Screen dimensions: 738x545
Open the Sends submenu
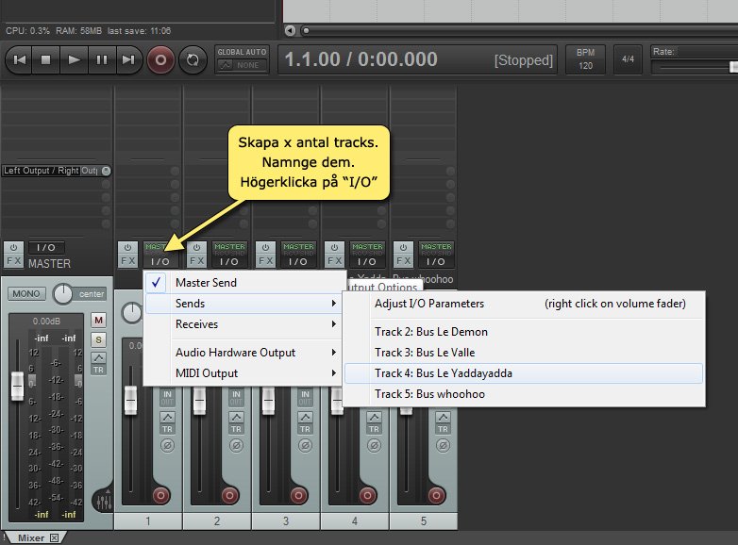[243, 304]
